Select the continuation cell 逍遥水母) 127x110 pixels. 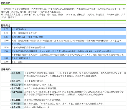click(x=69, y=44)
